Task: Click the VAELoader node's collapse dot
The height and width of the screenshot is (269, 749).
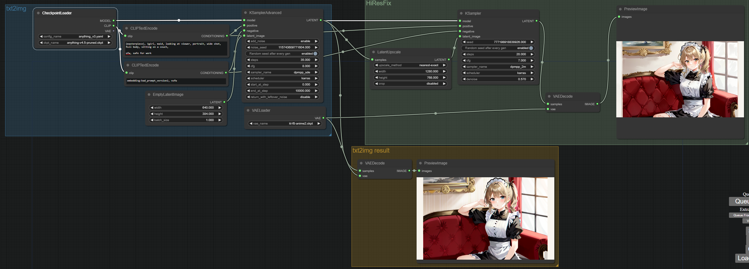Action: (x=248, y=110)
